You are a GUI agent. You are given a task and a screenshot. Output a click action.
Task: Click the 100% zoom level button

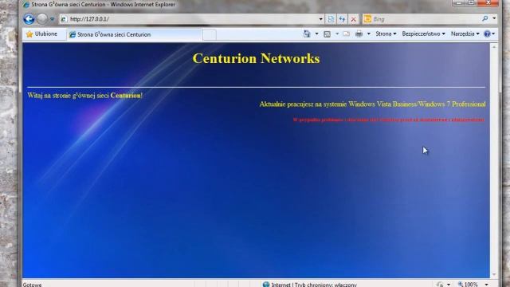tap(468, 285)
